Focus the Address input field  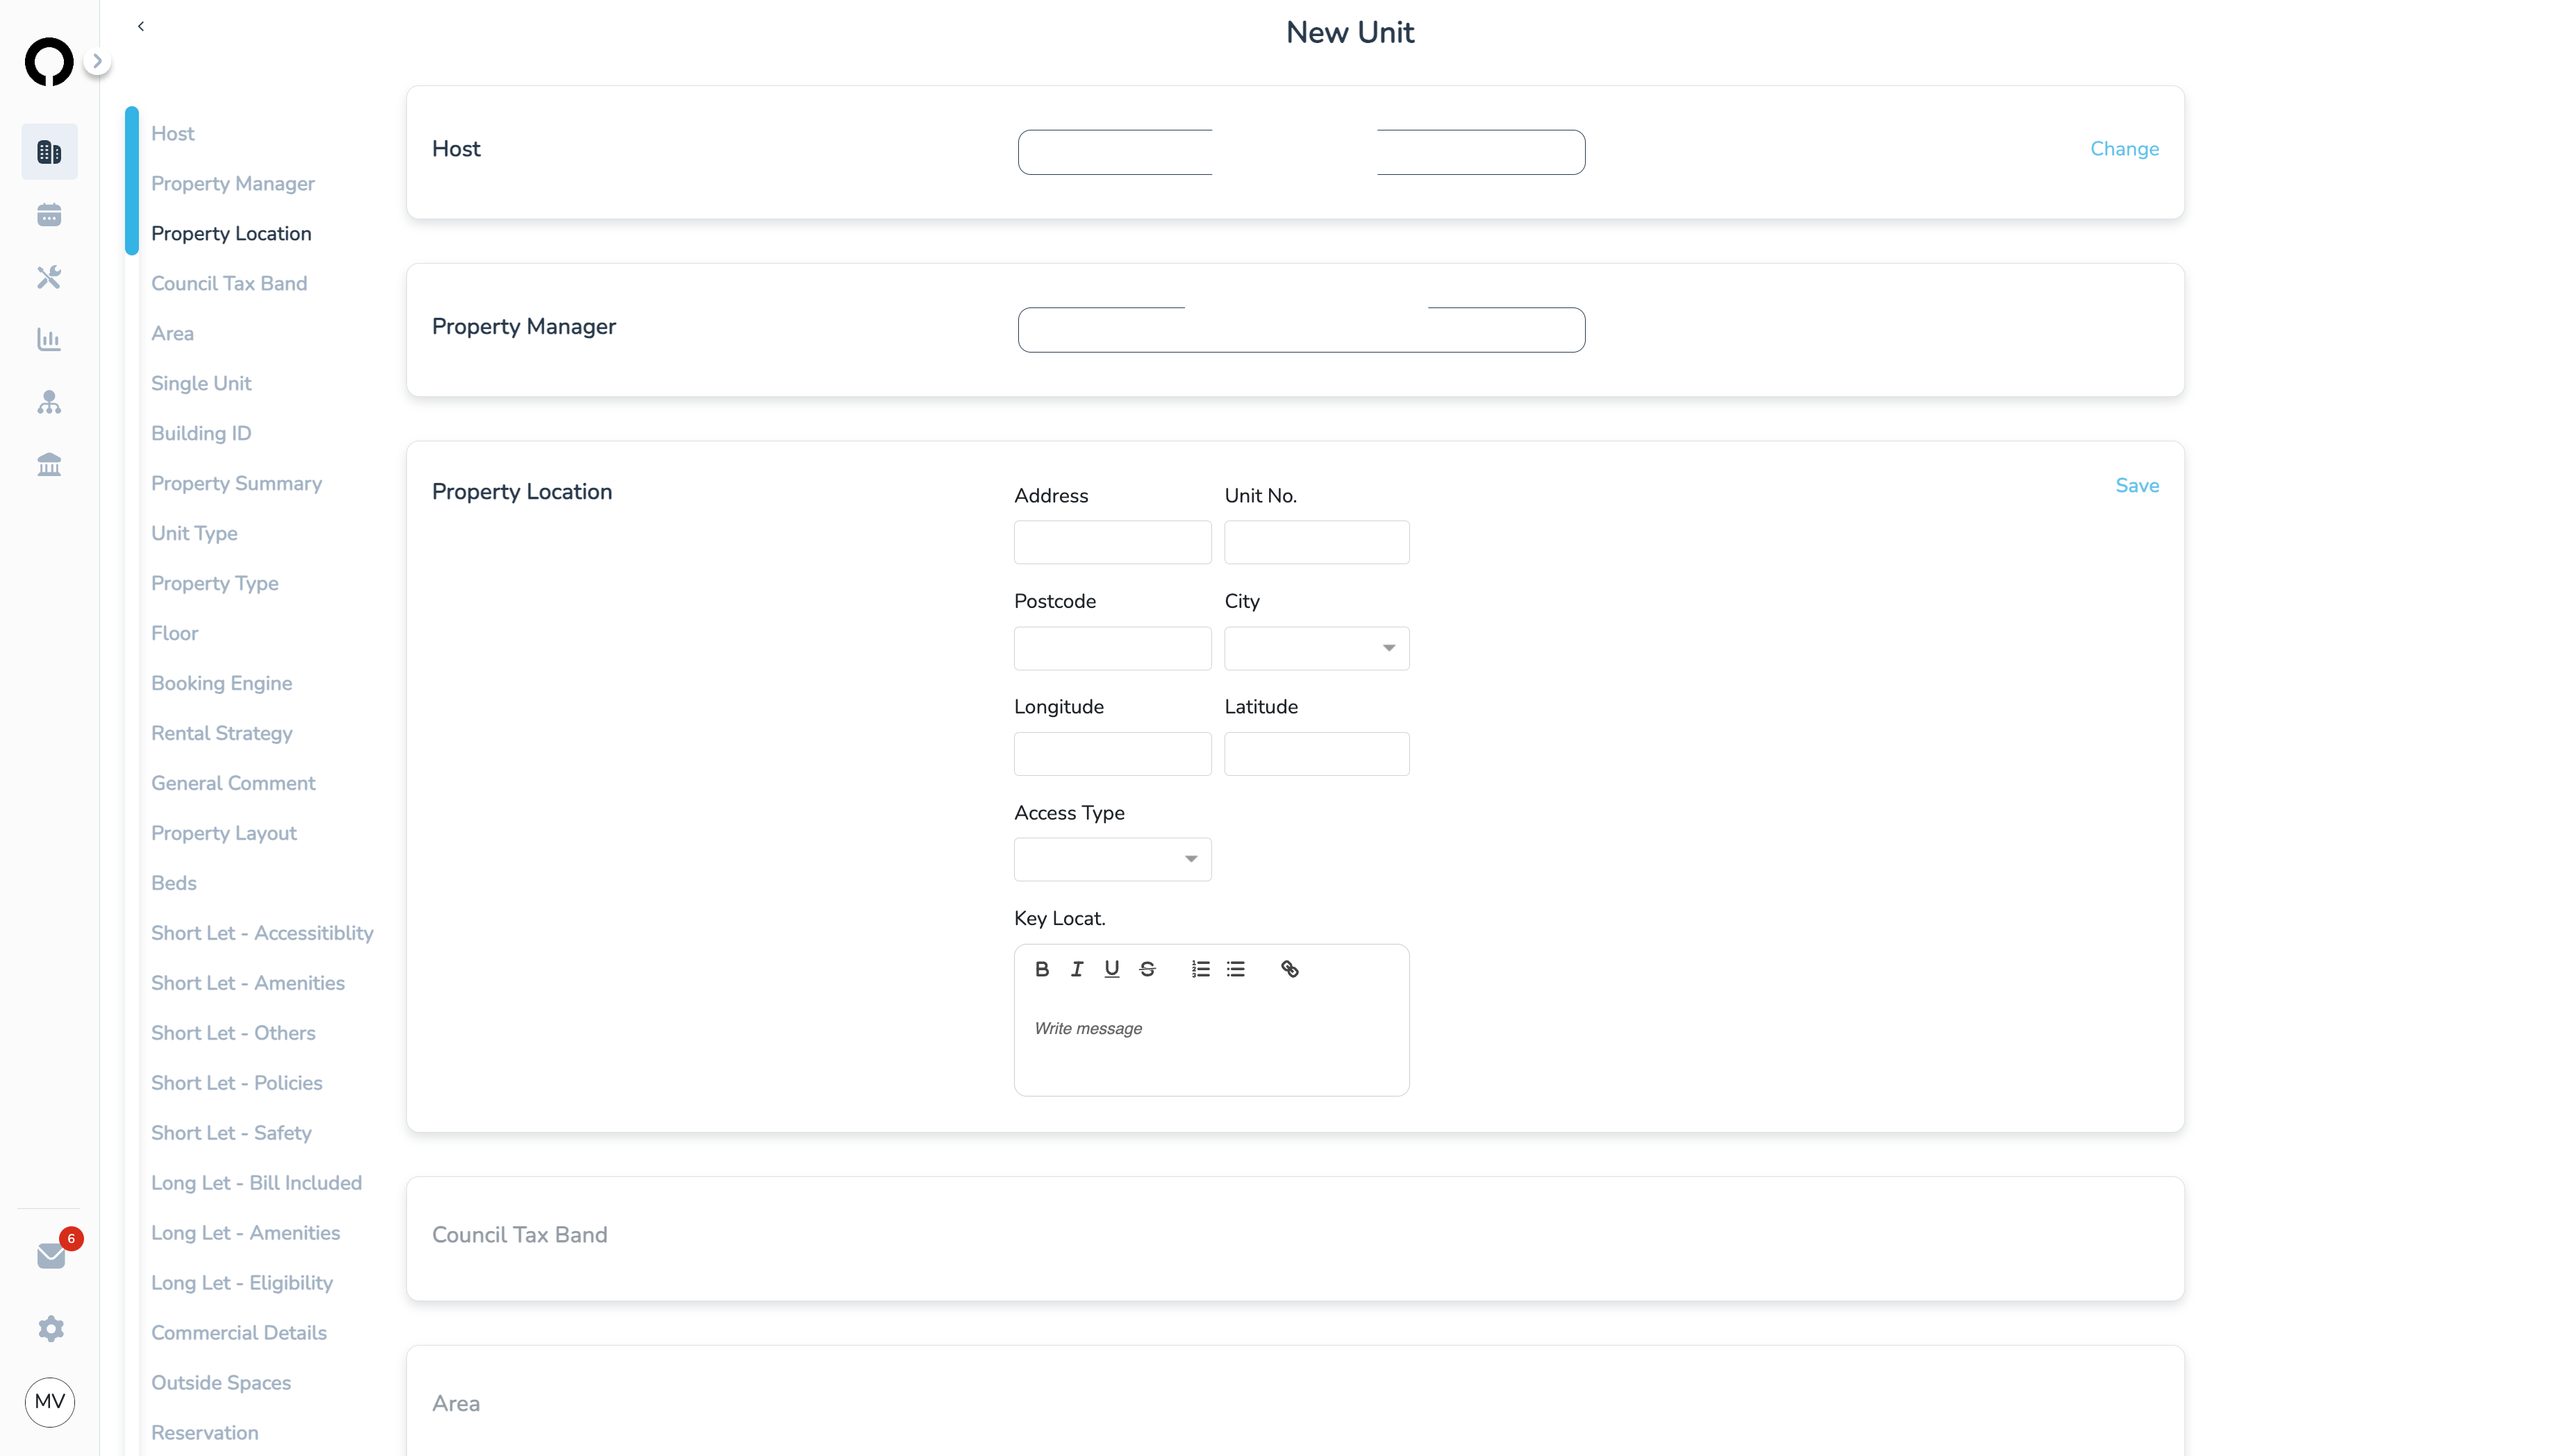coord(1112,542)
